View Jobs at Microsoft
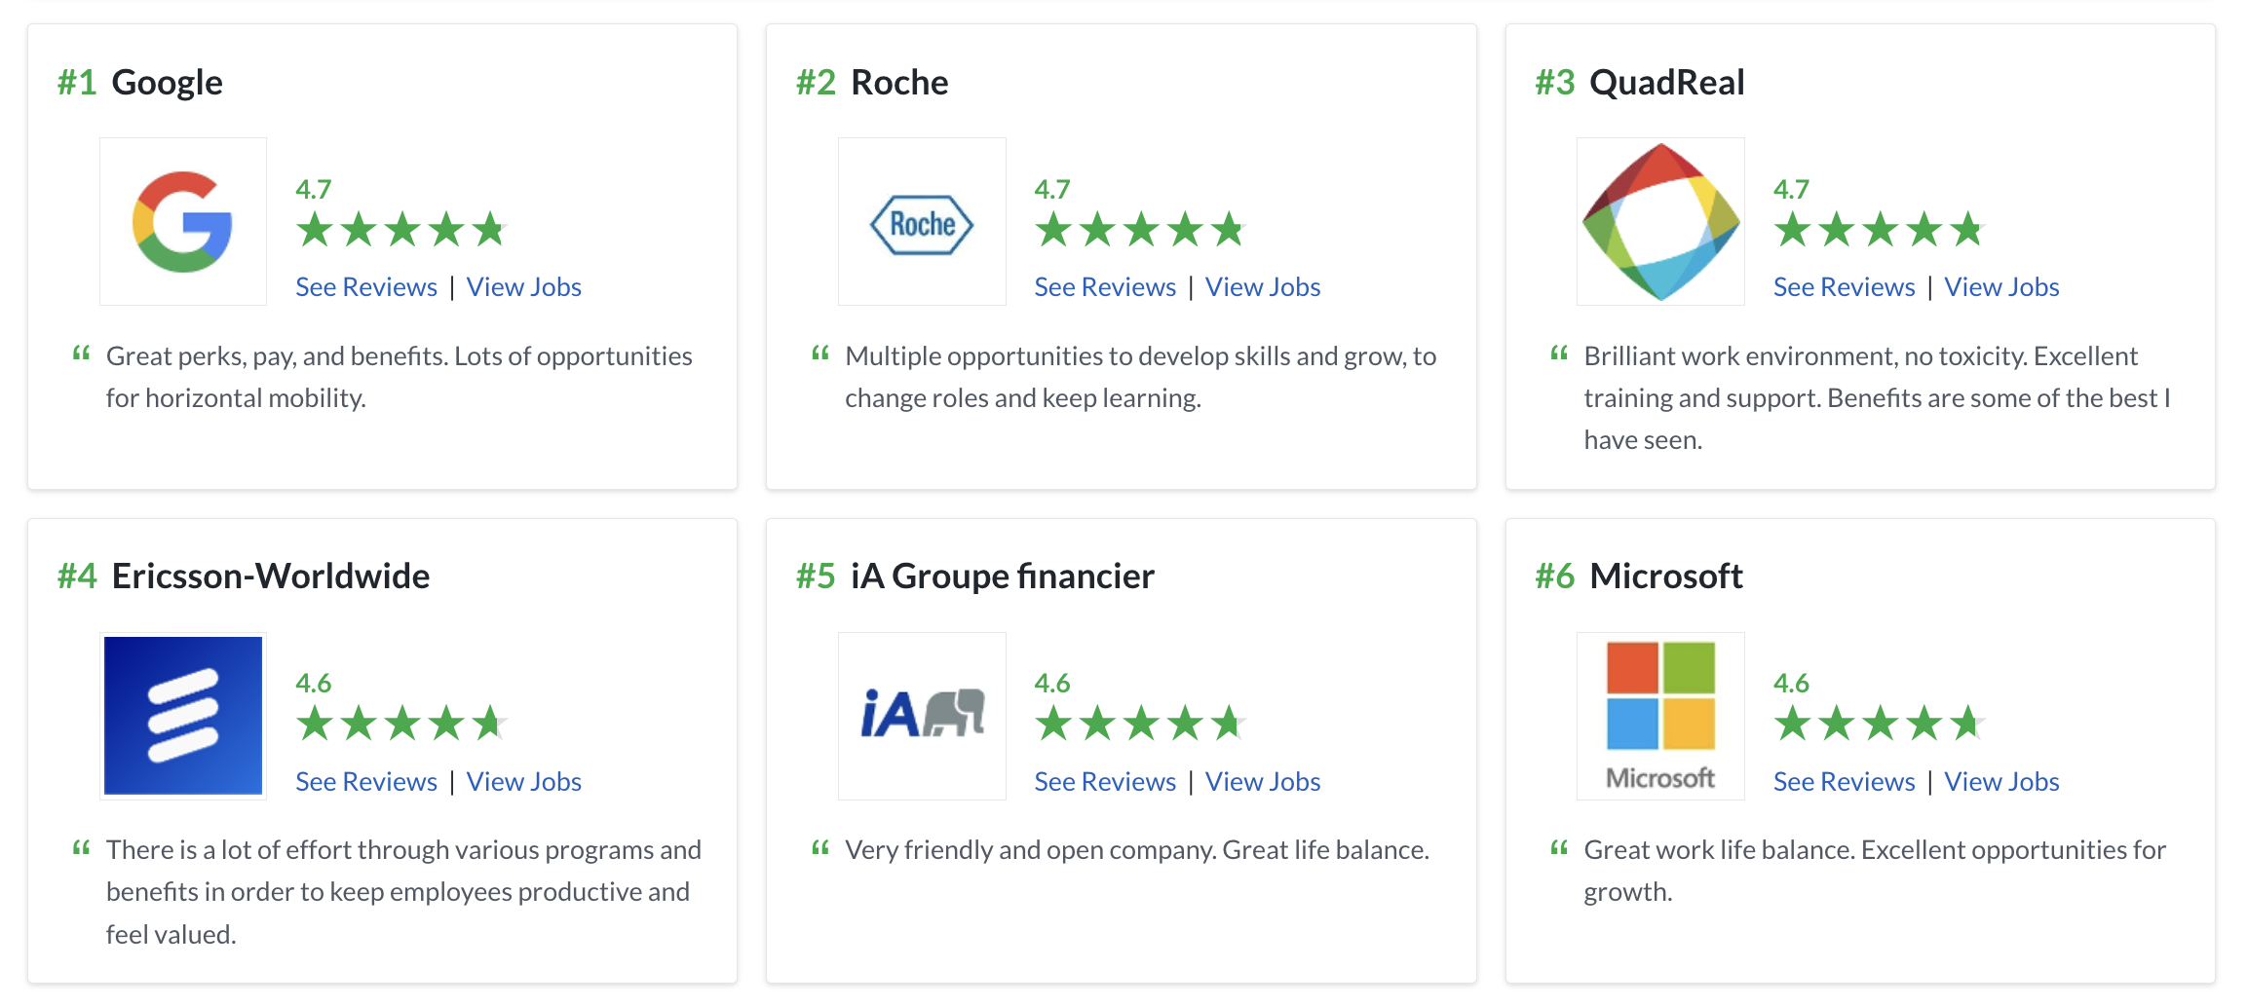 (x=2001, y=782)
